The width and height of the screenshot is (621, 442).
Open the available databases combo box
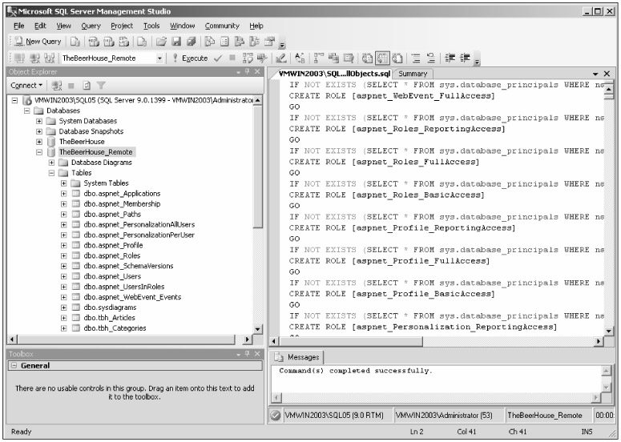[x=160, y=58]
